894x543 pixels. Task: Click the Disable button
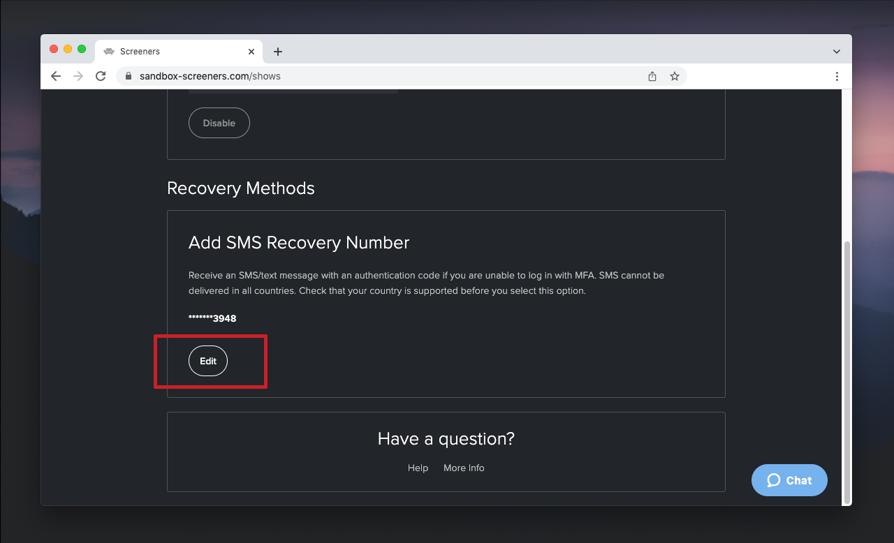[x=219, y=122]
